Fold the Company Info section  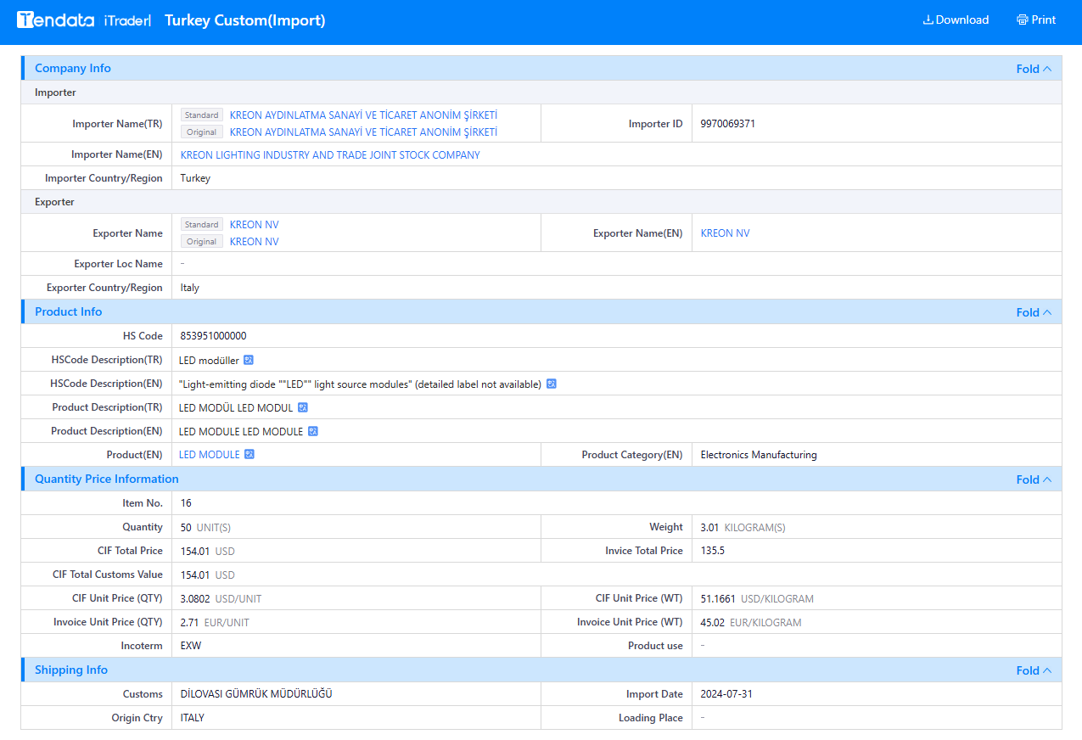[1034, 69]
